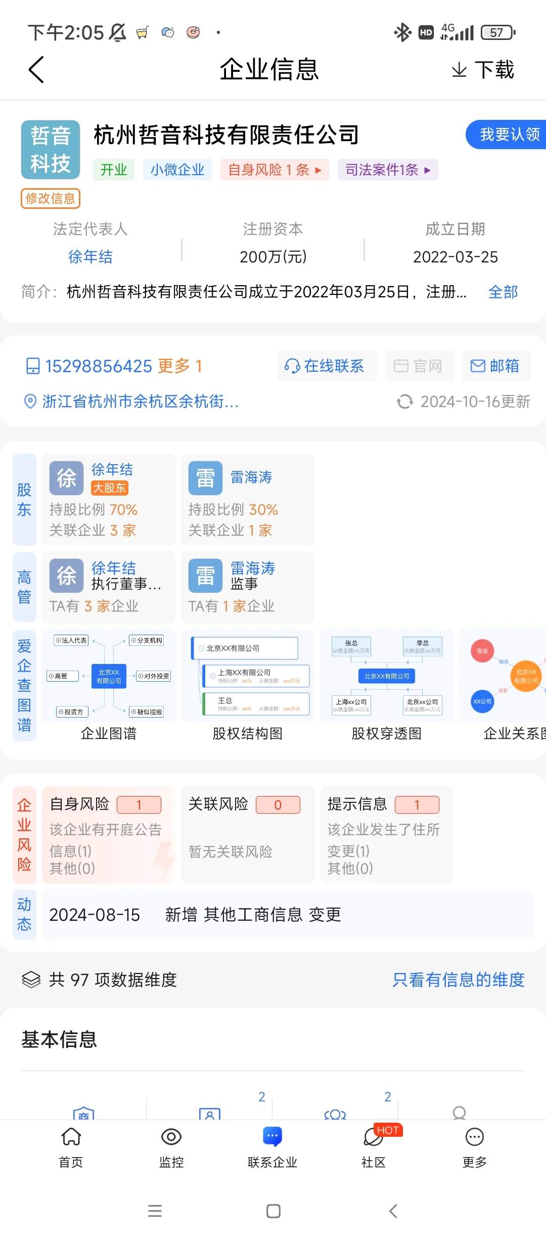Show 更多 1 phone numbers

pos(180,366)
